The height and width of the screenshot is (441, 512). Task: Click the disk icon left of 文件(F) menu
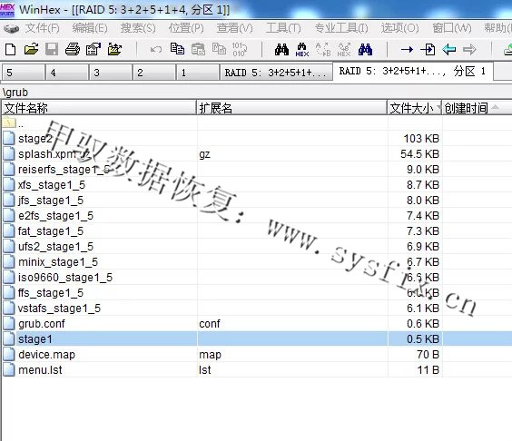11,29
